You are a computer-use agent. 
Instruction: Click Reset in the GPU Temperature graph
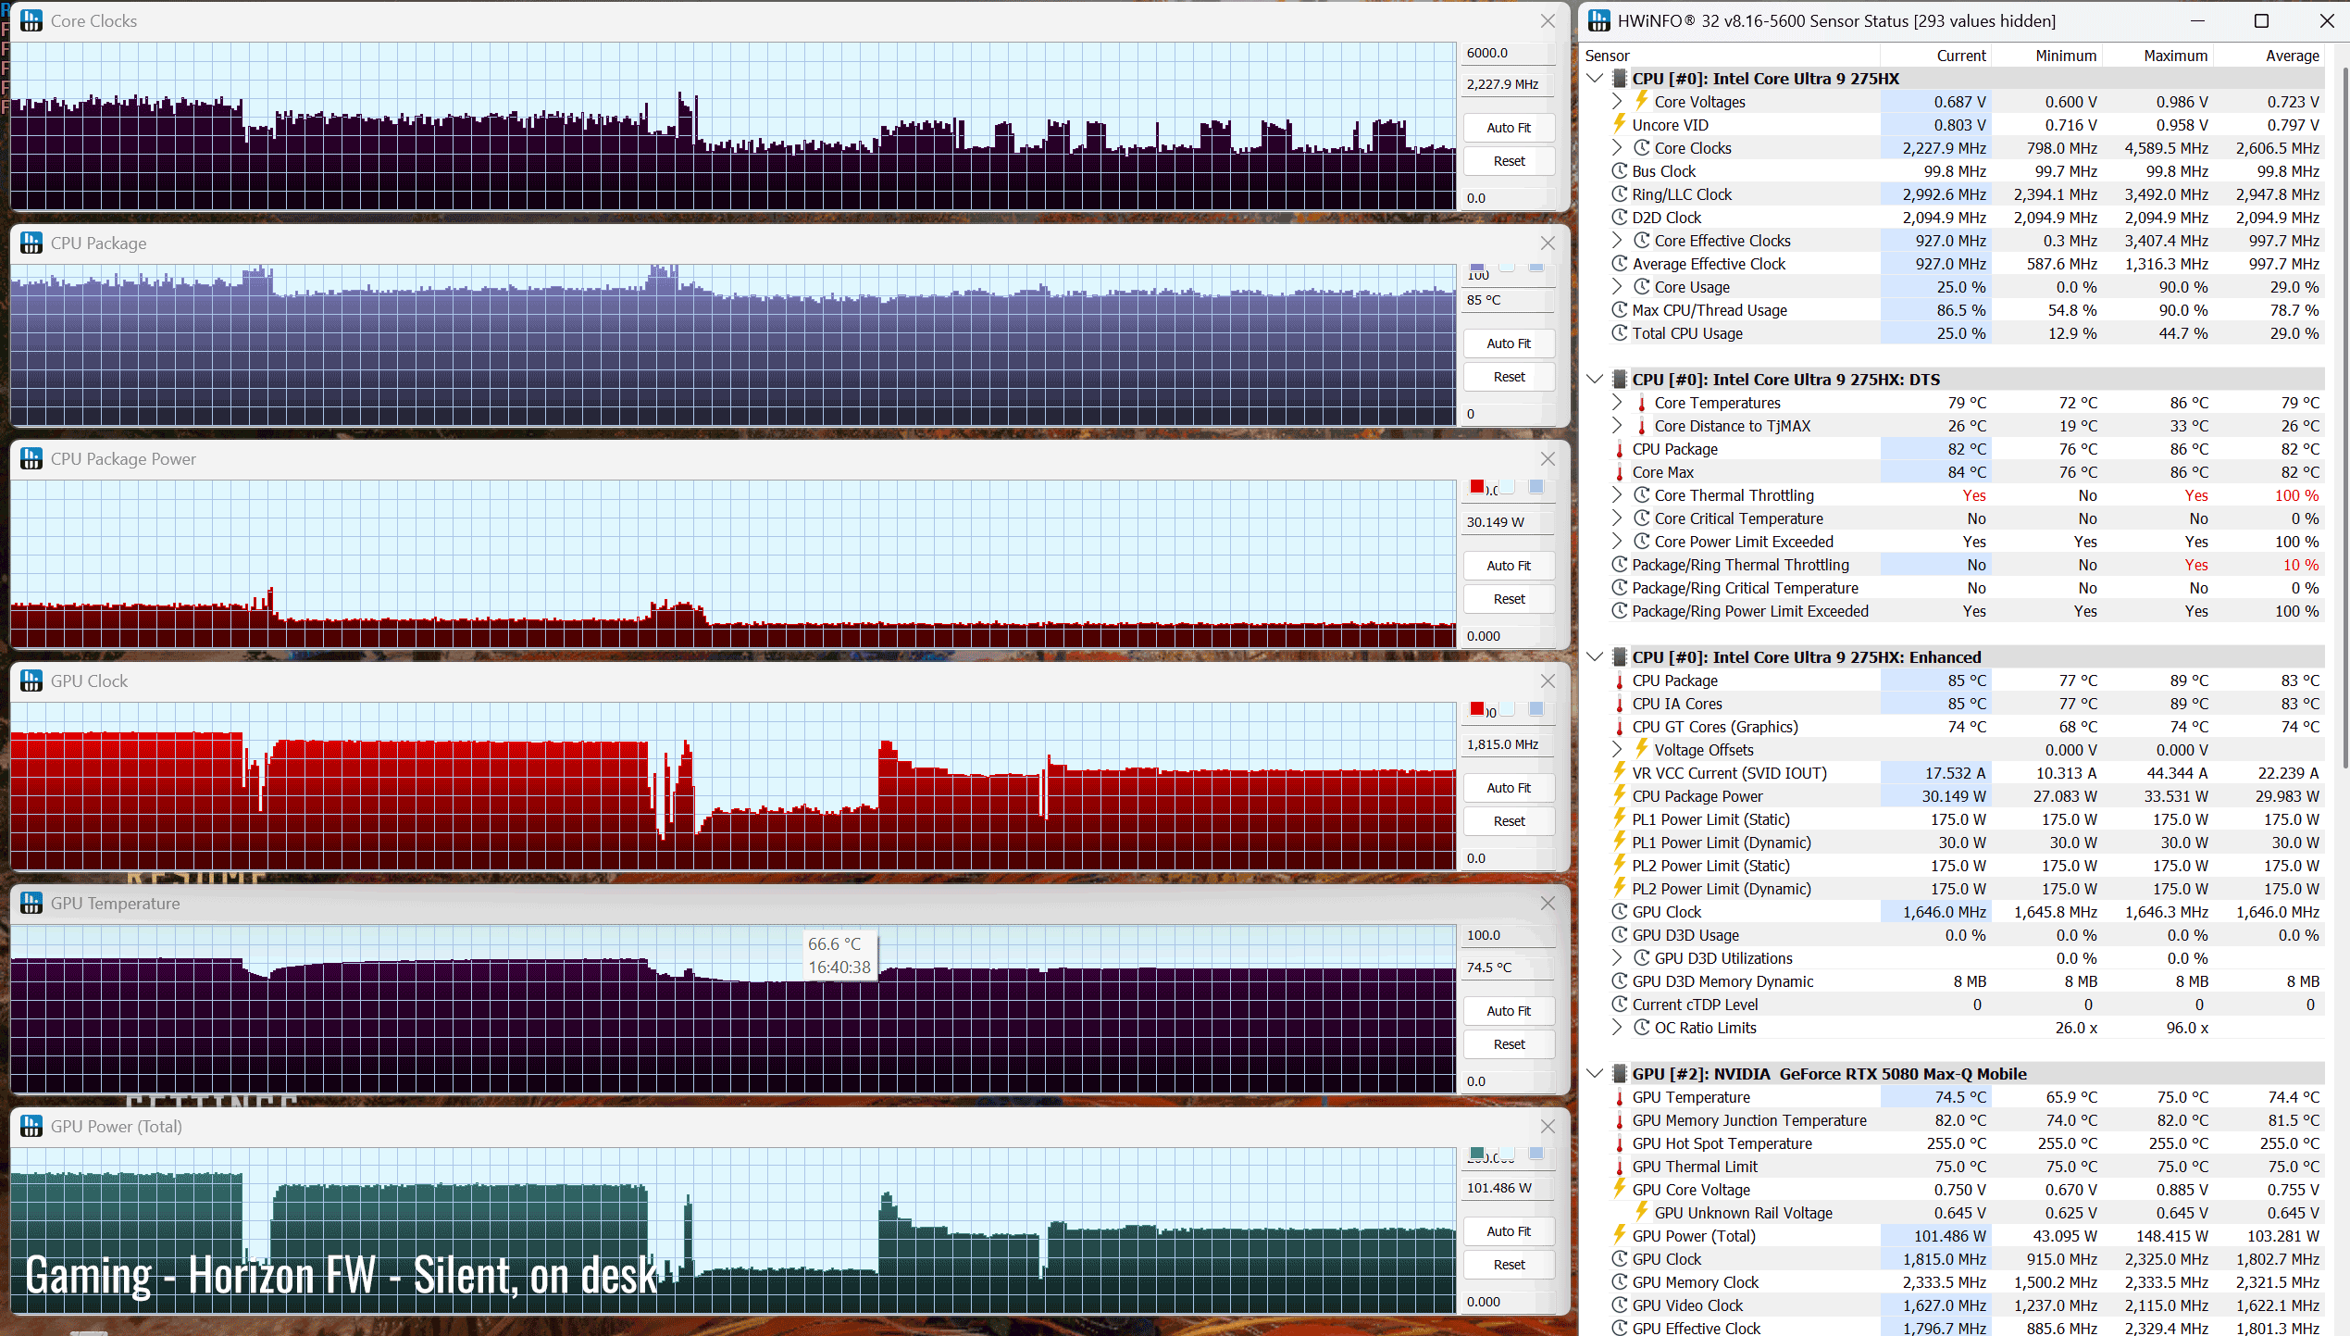(1509, 1044)
